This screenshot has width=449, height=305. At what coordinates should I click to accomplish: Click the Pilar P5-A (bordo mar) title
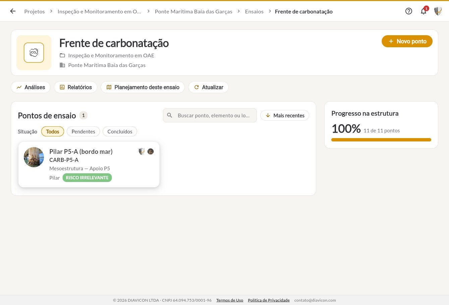point(81,151)
